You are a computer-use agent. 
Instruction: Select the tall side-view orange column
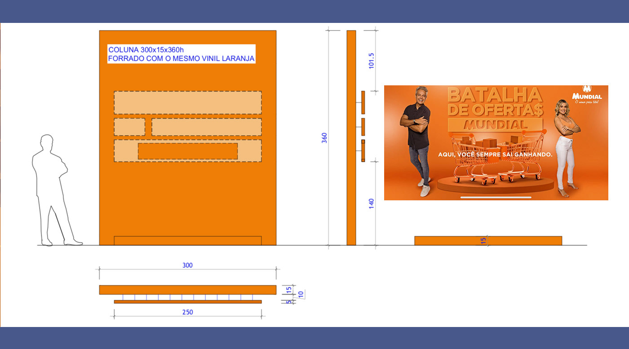[x=351, y=138]
